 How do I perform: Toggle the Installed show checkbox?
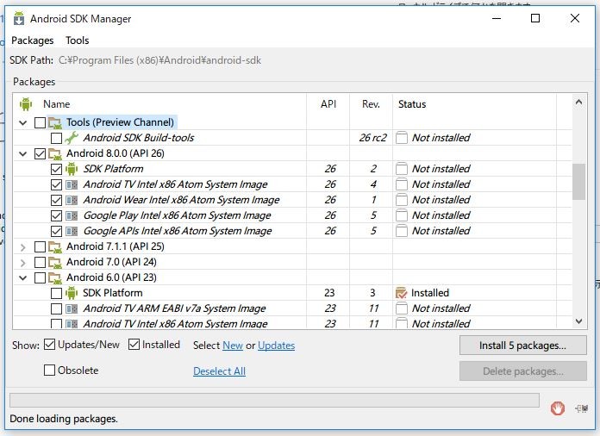click(134, 344)
